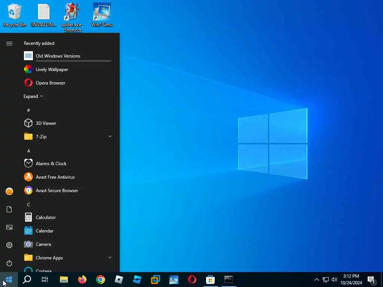Select Win7 Simu desktop shortcut

click(x=102, y=15)
